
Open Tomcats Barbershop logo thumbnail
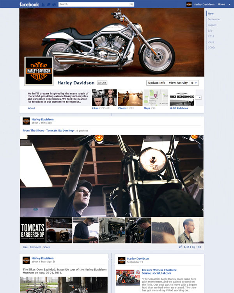[x=32, y=230]
